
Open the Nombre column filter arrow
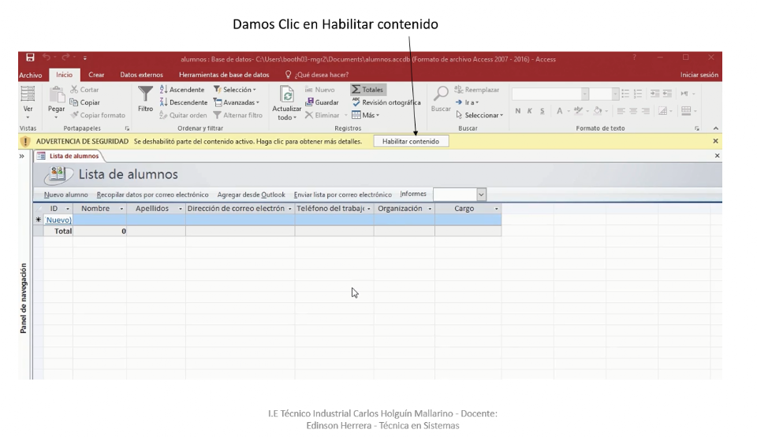[121, 209]
